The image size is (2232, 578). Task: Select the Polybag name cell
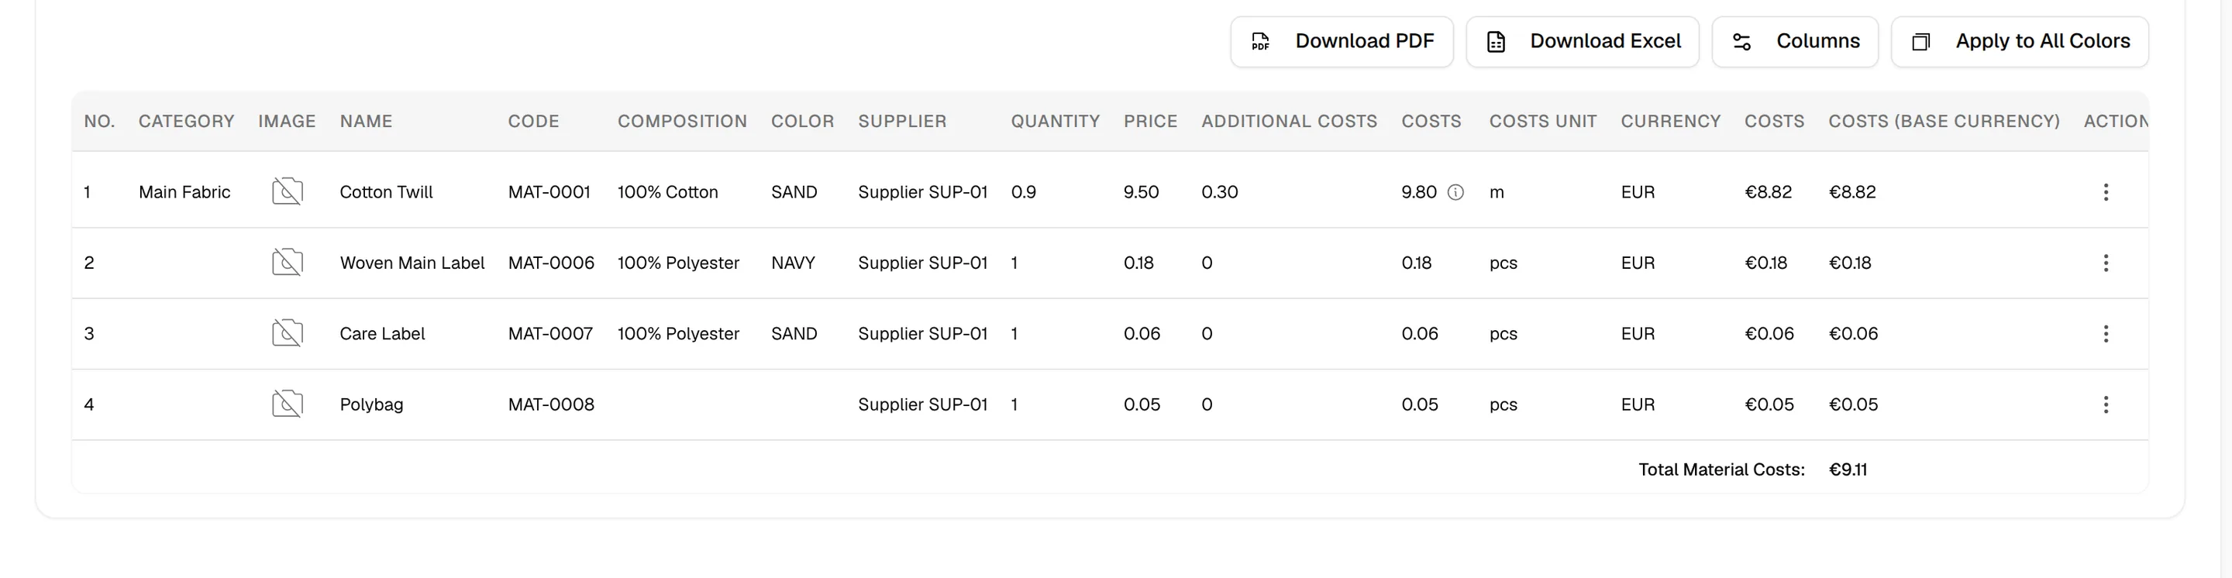tap(371, 404)
